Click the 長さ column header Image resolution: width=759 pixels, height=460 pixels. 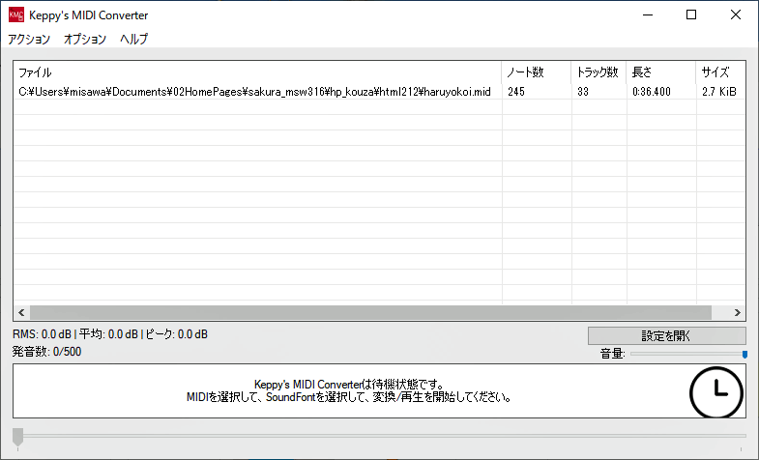click(x=661, y=72)
